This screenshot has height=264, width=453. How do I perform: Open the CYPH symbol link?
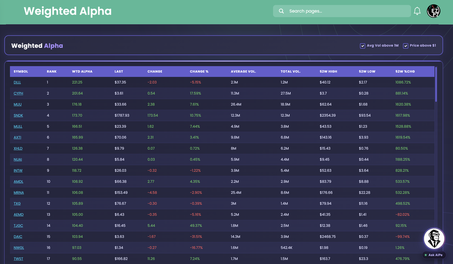click(x=18, y=93)
